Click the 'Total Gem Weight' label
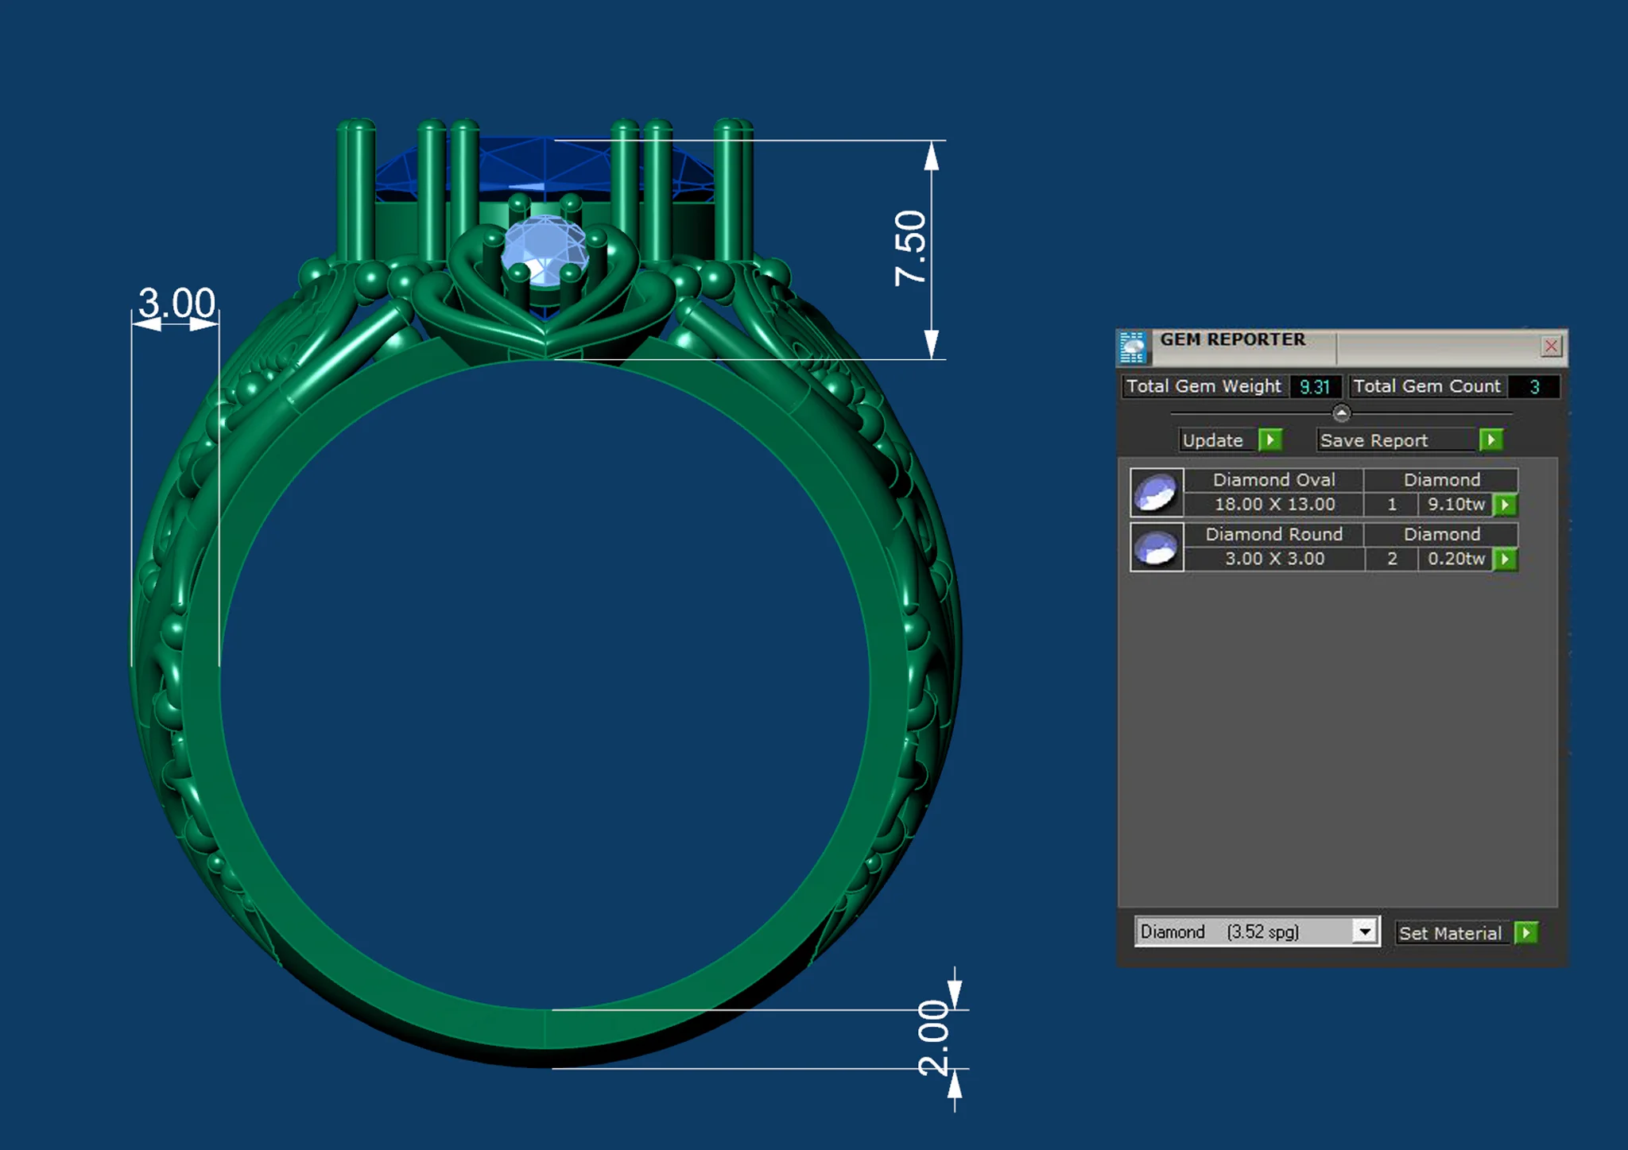1628x1150 pixels. tap(1204, 386)
